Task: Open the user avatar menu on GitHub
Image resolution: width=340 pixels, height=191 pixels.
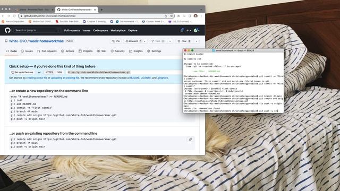Action: click(x=197, y=30)
